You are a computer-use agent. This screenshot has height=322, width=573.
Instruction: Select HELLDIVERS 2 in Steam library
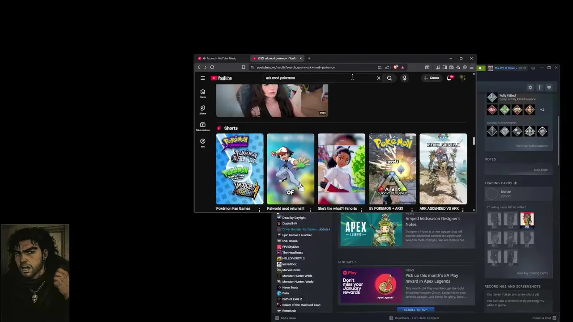pos(293,258)
